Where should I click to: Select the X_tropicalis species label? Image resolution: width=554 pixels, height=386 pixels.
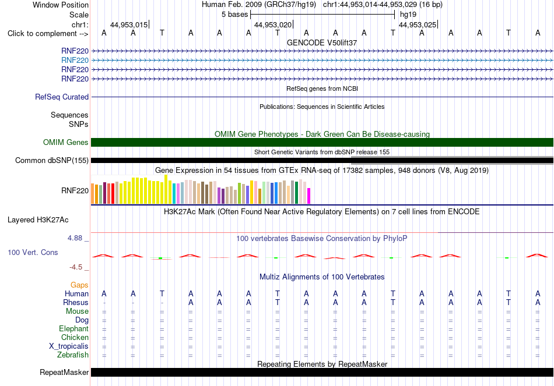(x=69, y=346)
